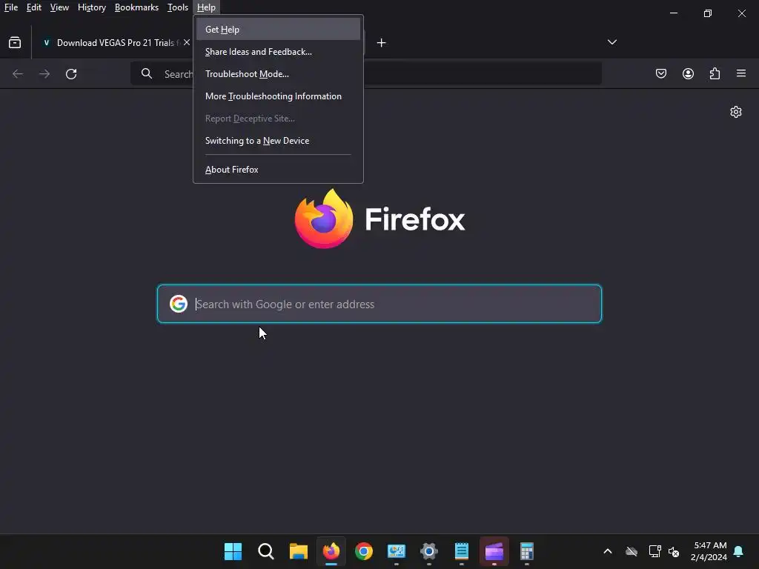Open the Tools menu
This screenshot has height=569, width=759.
(178, 7)
